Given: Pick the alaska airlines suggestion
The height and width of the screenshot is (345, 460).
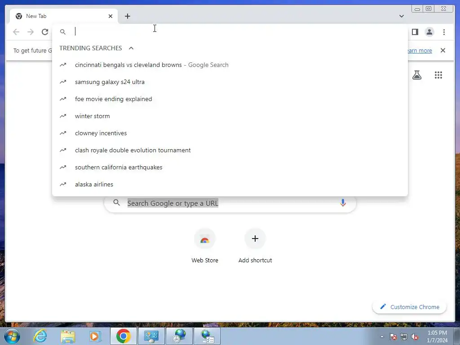Looking at the screenshot, I should click(x=230, y=184).
